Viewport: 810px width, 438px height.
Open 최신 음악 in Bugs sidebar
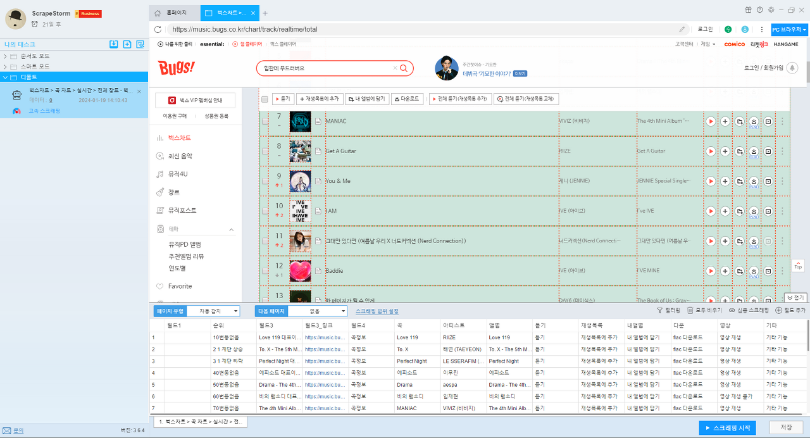pos(180,156)
